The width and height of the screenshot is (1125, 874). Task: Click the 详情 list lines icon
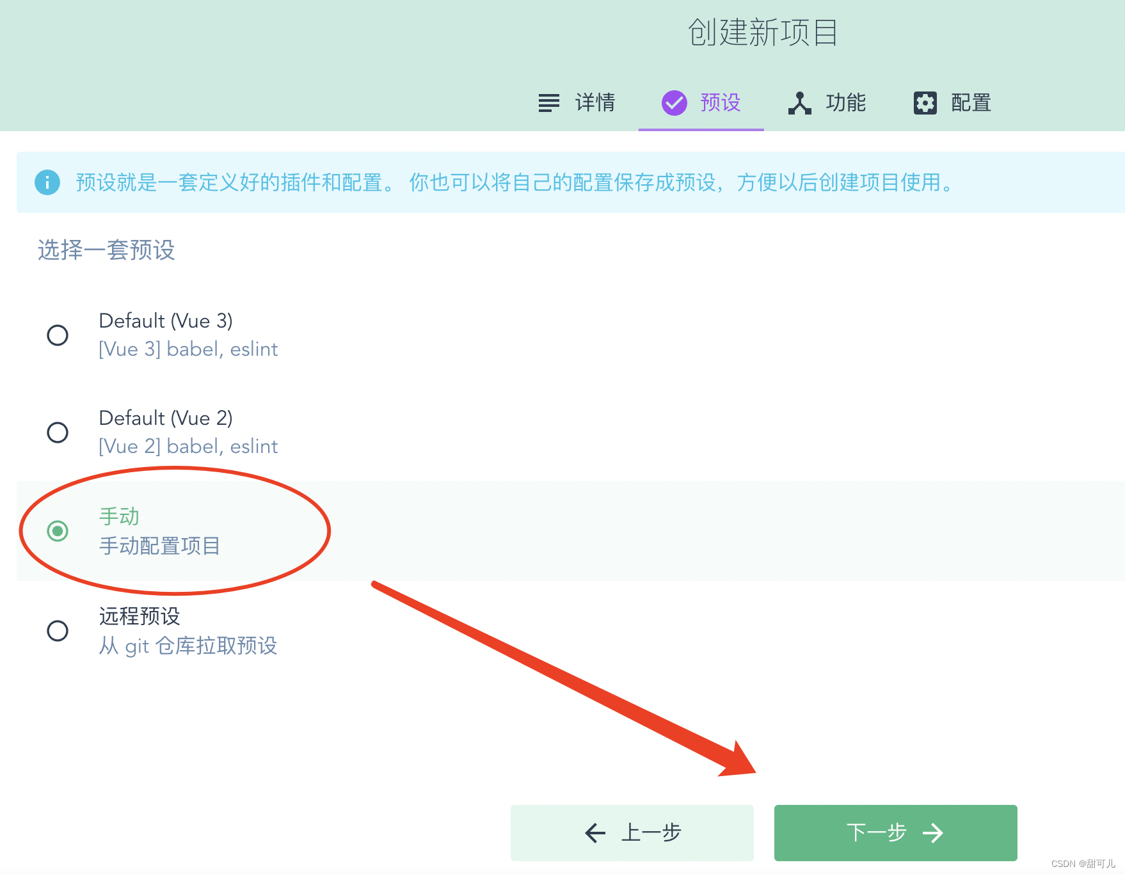point(548,102)
